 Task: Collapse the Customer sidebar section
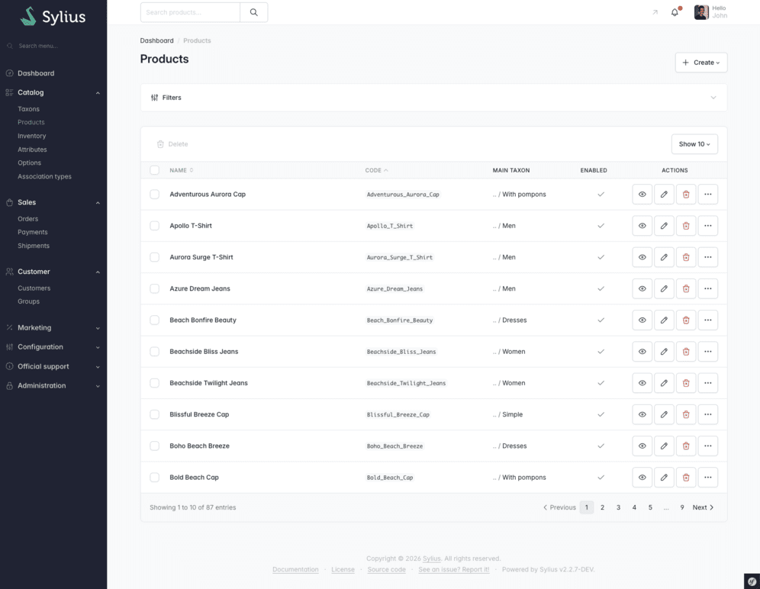click(53, 272)
